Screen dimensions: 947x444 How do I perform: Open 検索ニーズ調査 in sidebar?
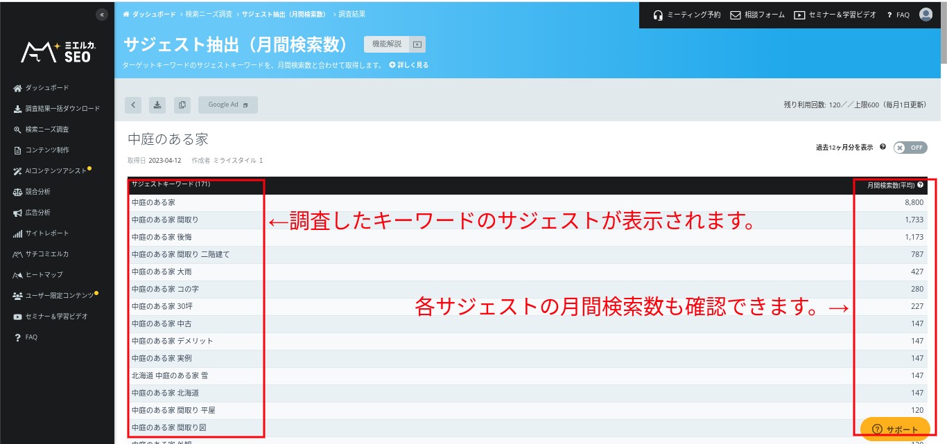click(x=46, y=130)
